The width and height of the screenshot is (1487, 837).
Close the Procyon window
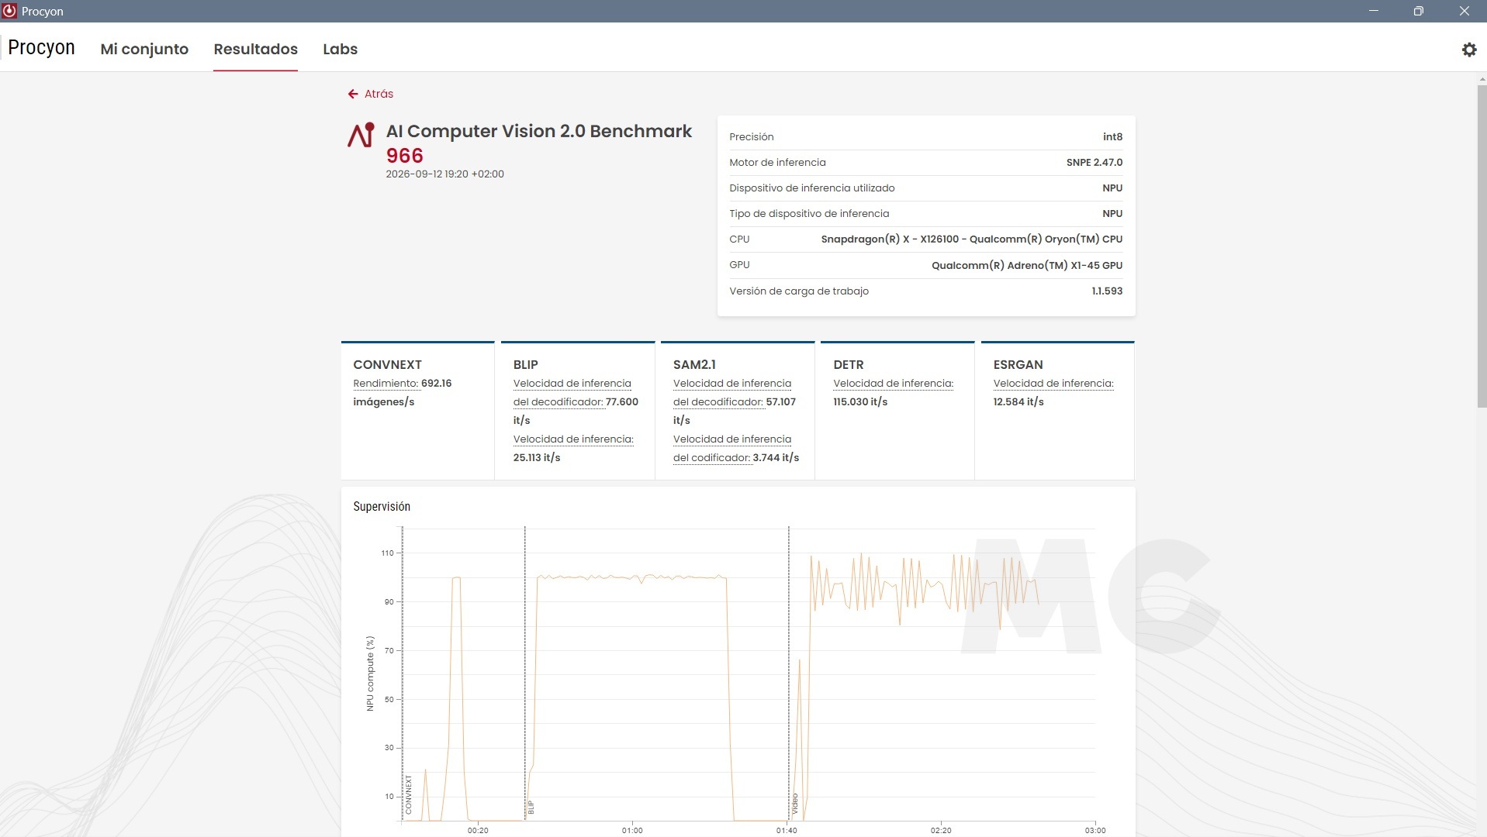point(1464,11)
